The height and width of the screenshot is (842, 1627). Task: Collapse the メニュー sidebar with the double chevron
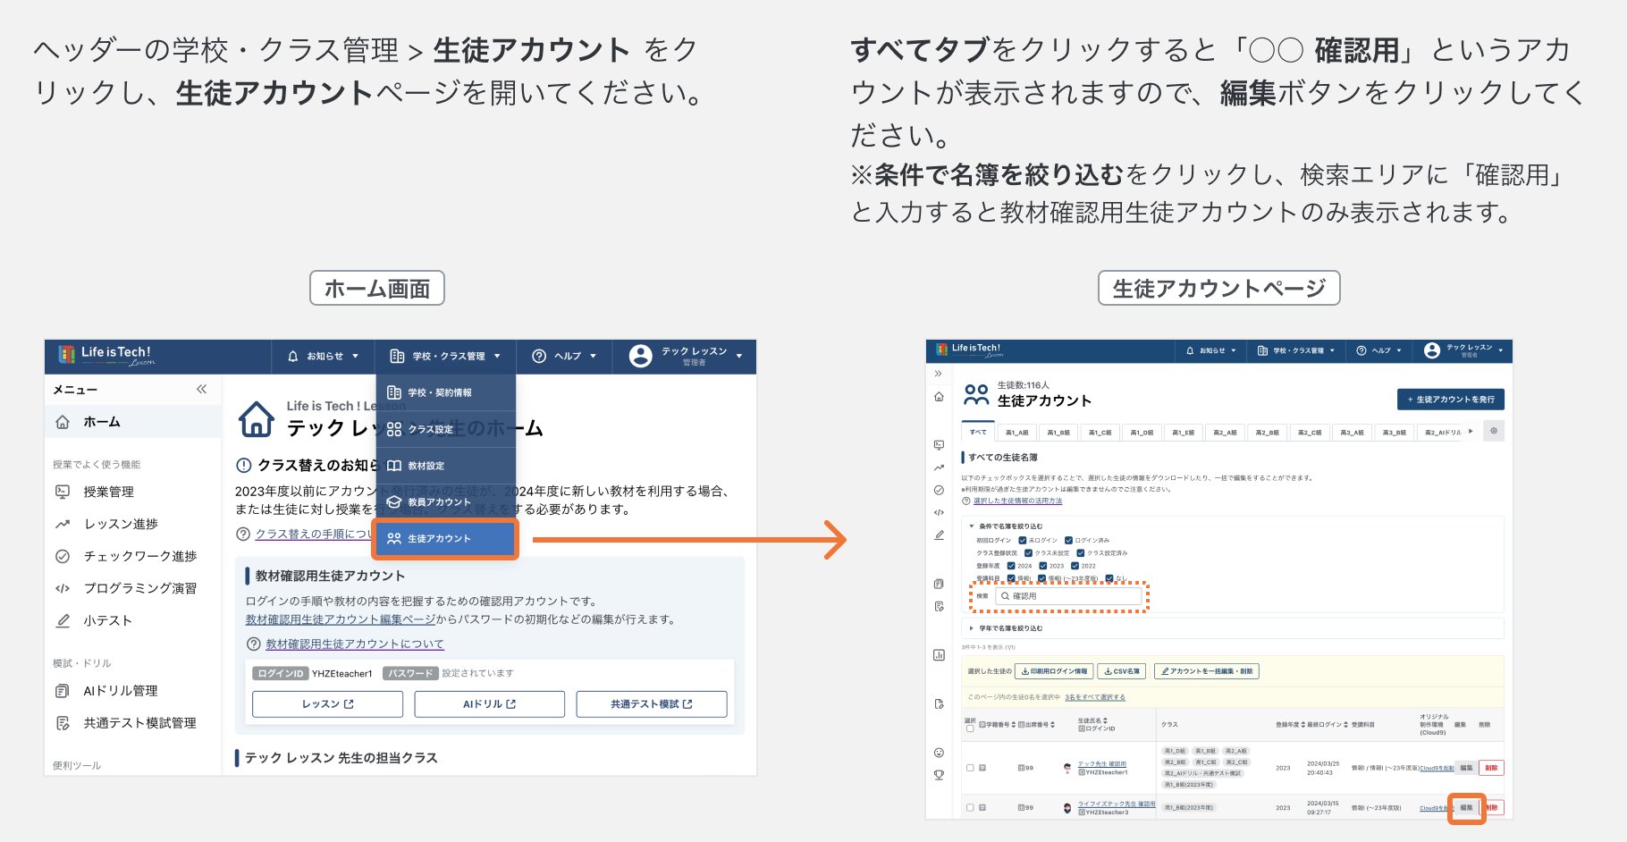(202, 389)
